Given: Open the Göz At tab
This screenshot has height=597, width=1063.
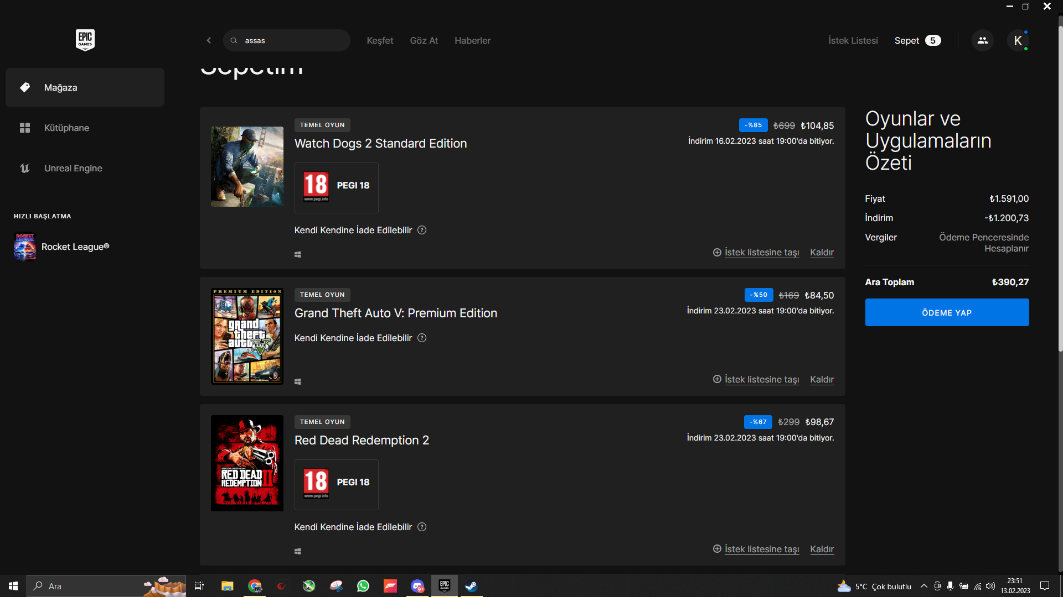Looking at the screenshot, I should point(424,40).
